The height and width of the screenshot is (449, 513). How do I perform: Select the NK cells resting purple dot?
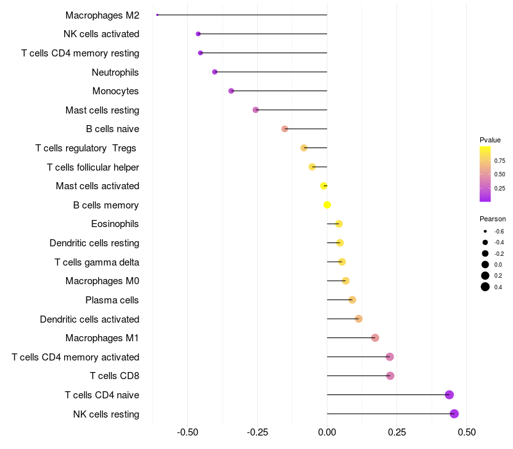click(x=454, y=414)
